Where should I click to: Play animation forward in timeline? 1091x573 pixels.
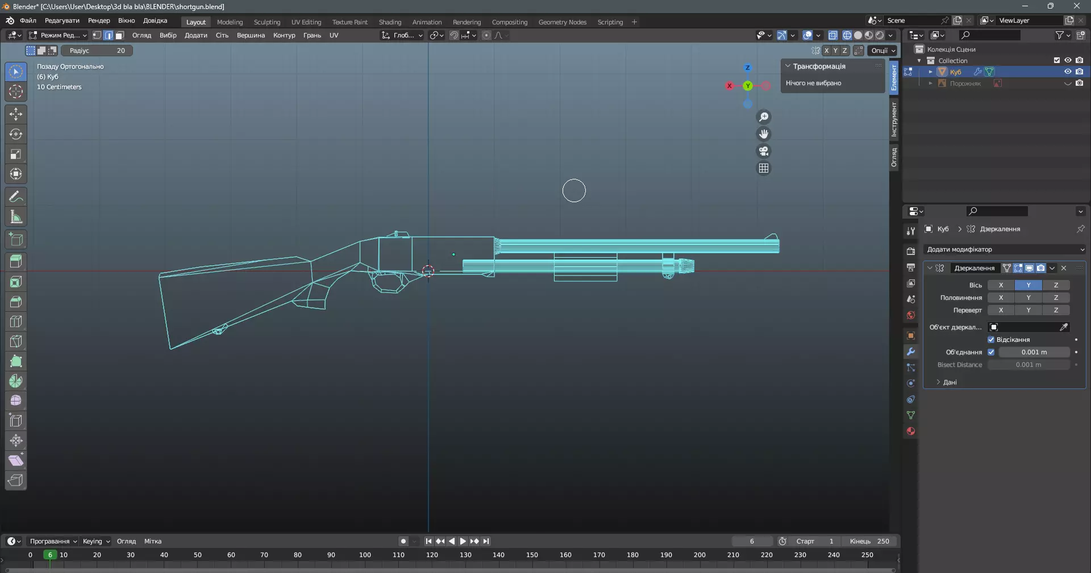coord(463,541)
